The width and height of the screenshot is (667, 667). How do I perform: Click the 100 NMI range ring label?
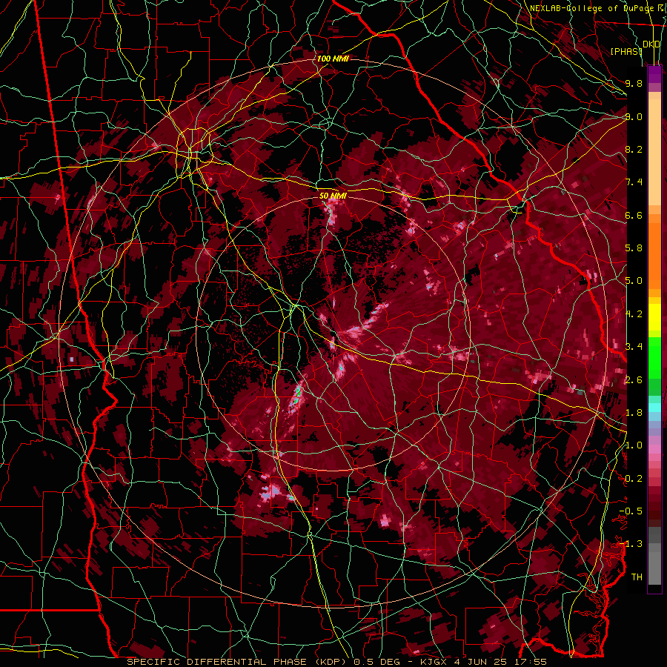point(333,59)
